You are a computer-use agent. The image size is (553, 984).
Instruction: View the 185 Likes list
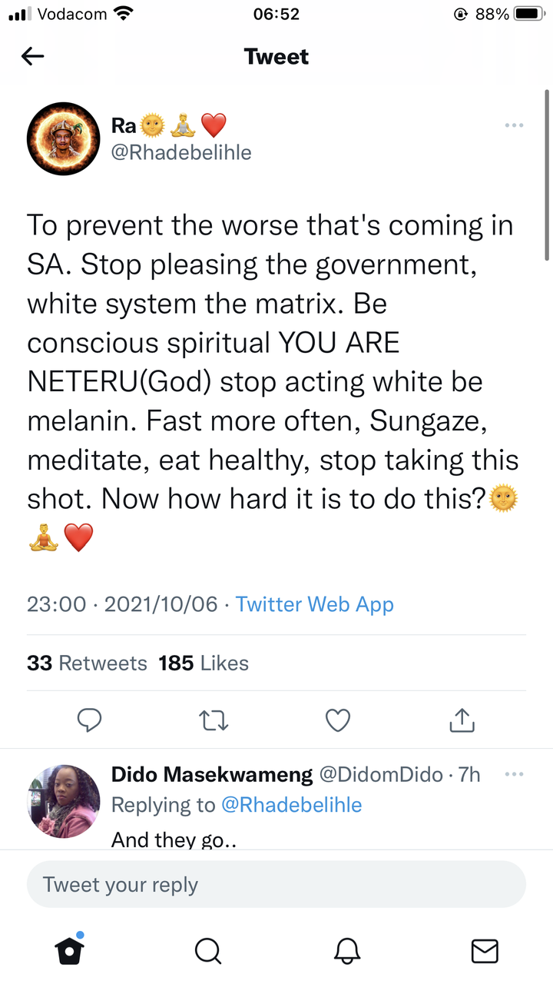204,663
